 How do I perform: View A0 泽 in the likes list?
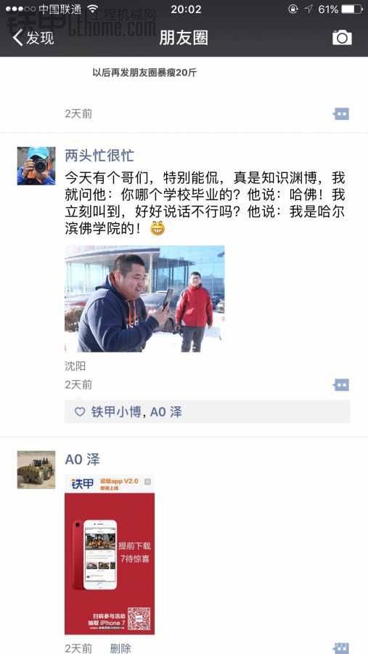[166, 412]
